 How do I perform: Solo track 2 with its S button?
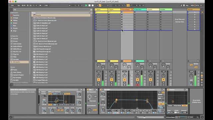(111, 83)
